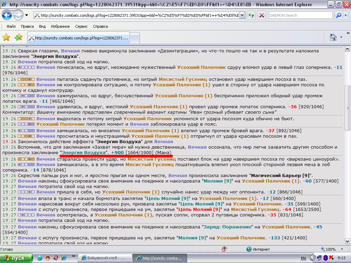Click the vertical scrollbar down arrow
The image size is (351, 263).
point(348,241)
